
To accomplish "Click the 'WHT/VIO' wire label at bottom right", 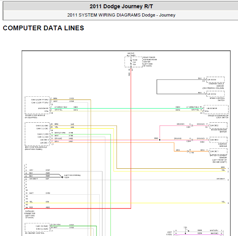I will [x=214, y=233].
